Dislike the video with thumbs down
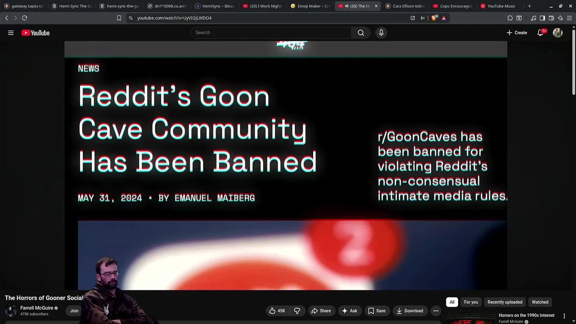This screenshot has width=576, height=324. pyautogui.click(x=297, y=310)
